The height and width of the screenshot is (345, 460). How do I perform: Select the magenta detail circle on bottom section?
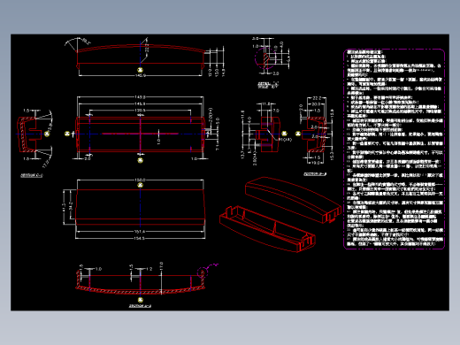tap(203, 272)
